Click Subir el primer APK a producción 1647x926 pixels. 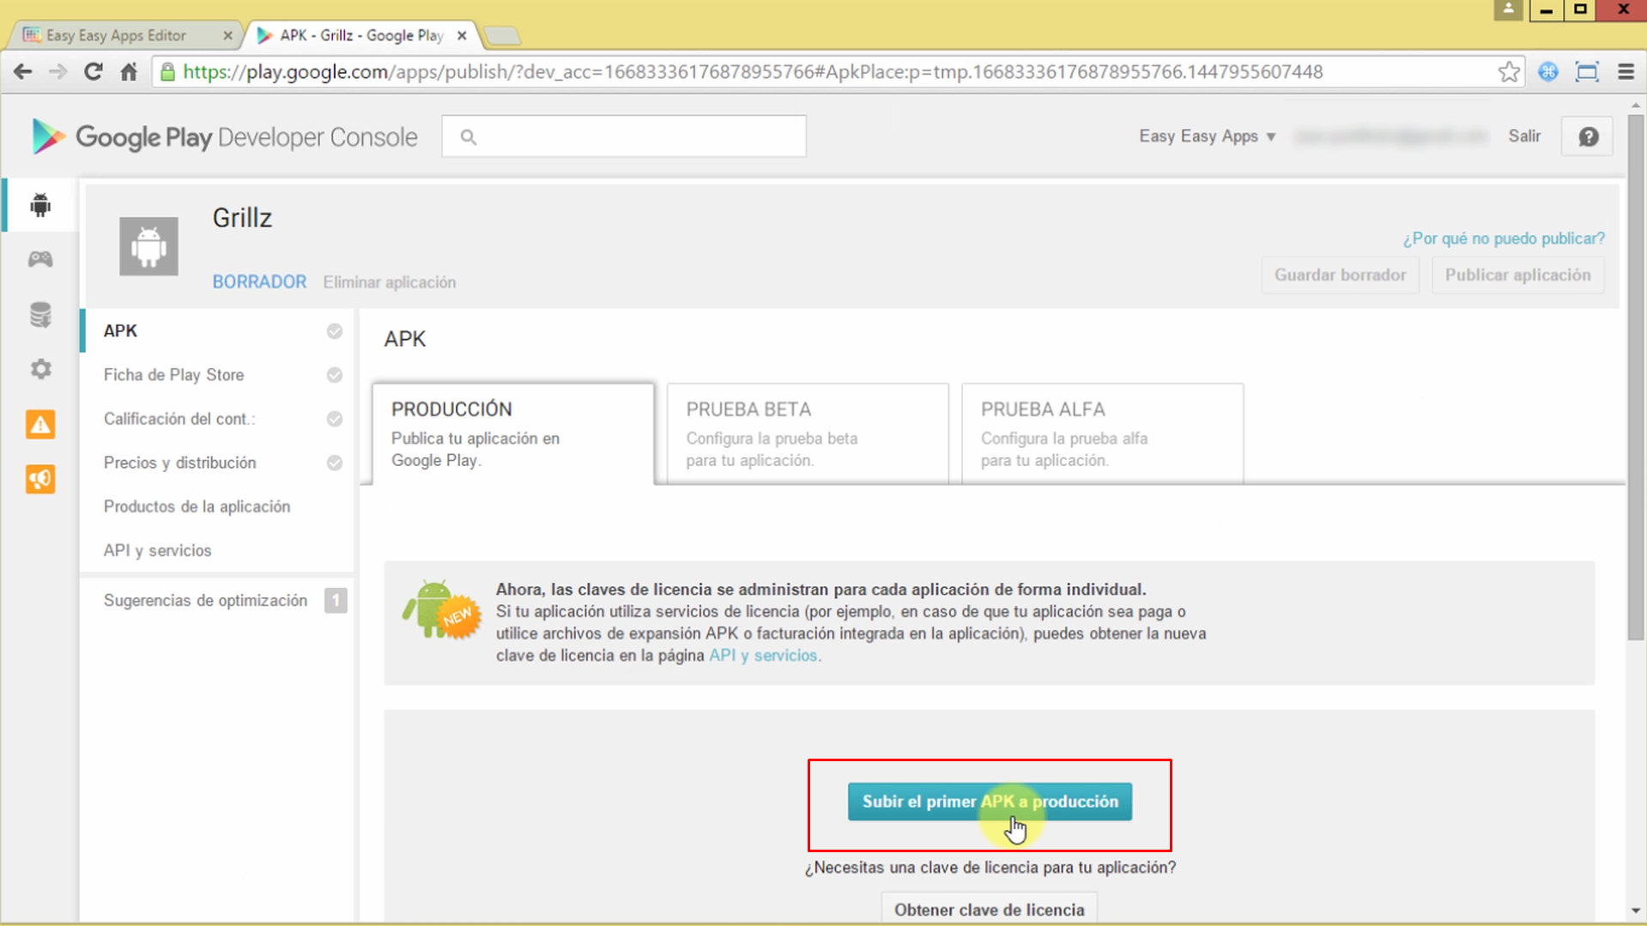pyautogui.click(x=989, y=802)
